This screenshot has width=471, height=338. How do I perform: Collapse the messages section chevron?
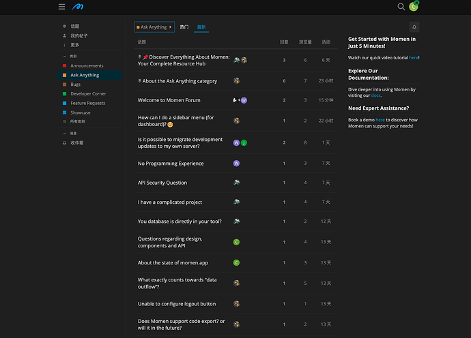click(65, 134)
